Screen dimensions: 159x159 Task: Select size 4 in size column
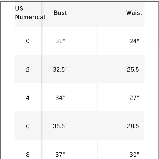[x=28, y=98]
